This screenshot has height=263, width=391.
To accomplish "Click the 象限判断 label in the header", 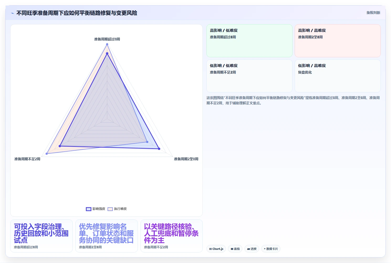I will point(373,13).
